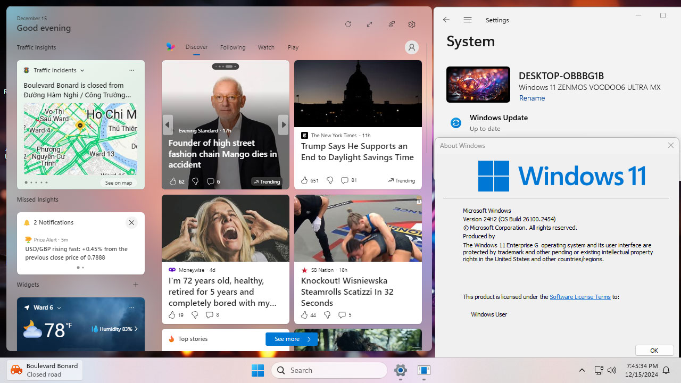Screen dimensions: 681x383
Task: Open the Boulevard Bonard taskbar widget
Action: coord(45,370)
